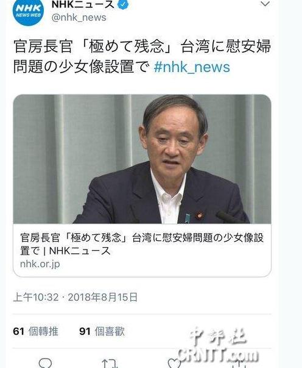Open the NHKニュース account name
This screenshot has height=368, width=302.
click(83, 4)
